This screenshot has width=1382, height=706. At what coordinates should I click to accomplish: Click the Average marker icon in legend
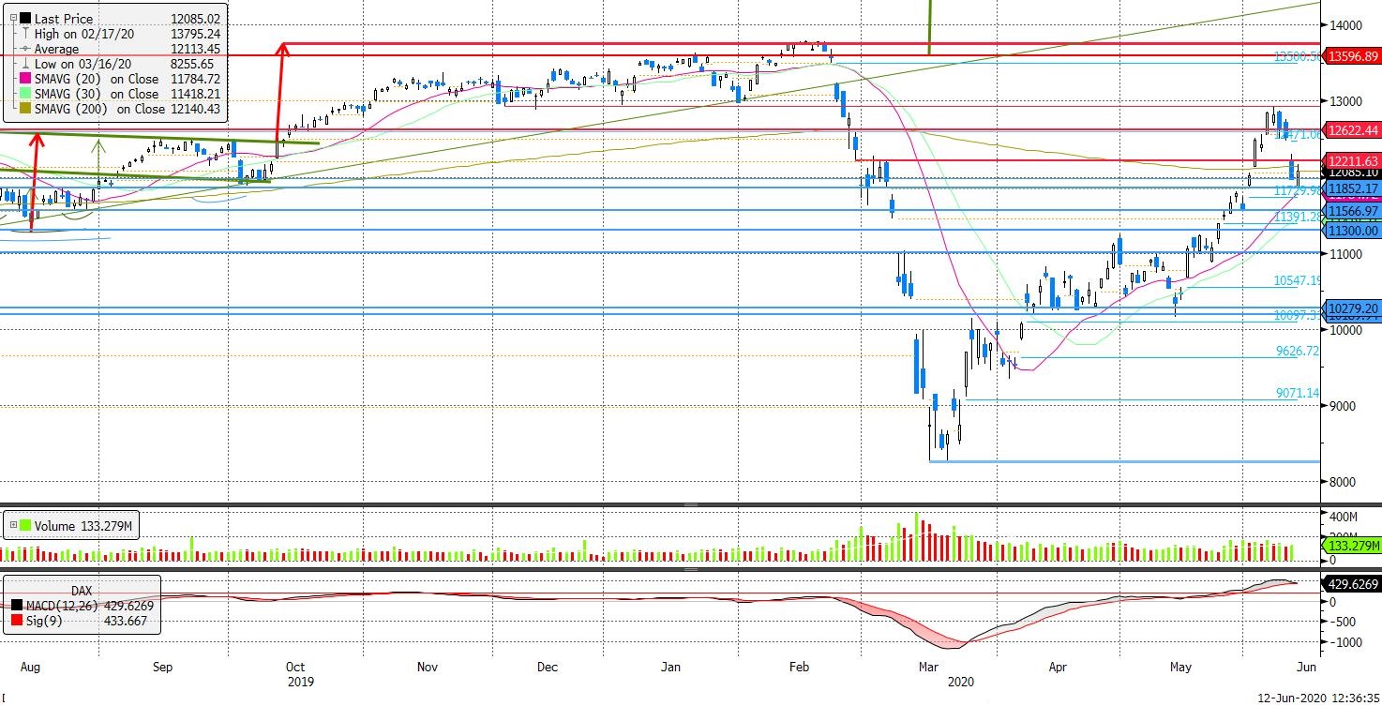point(25,49)
